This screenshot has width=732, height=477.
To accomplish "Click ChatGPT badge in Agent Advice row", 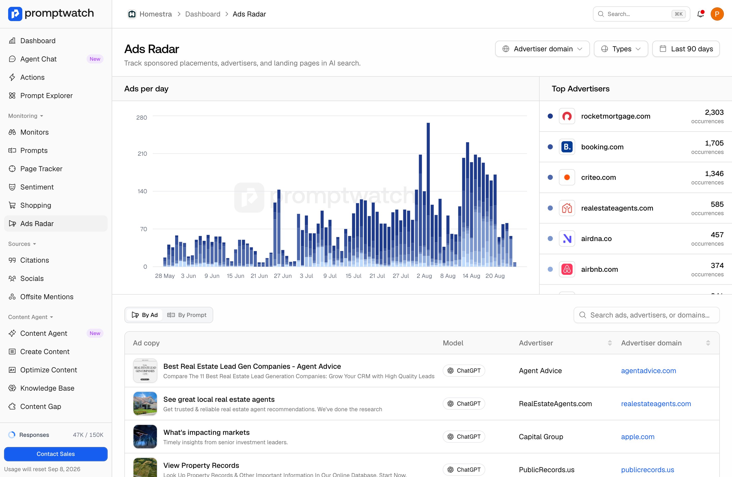I will click(464, 371).
